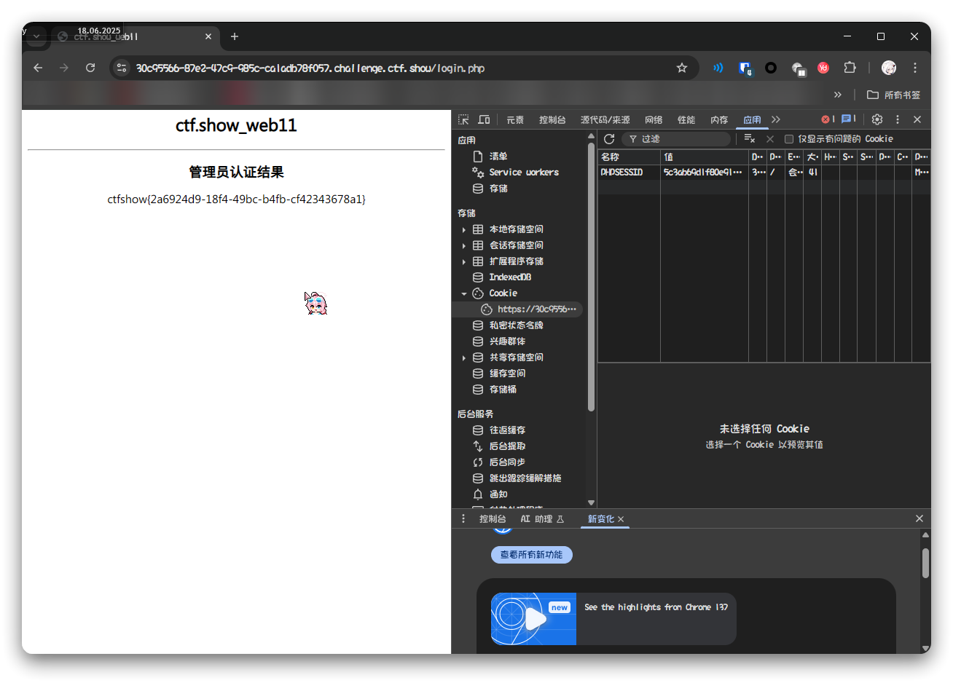Clear all cookies icon in the filter bar
This screenshot has width=953, height=683.
tap(749, 139)
